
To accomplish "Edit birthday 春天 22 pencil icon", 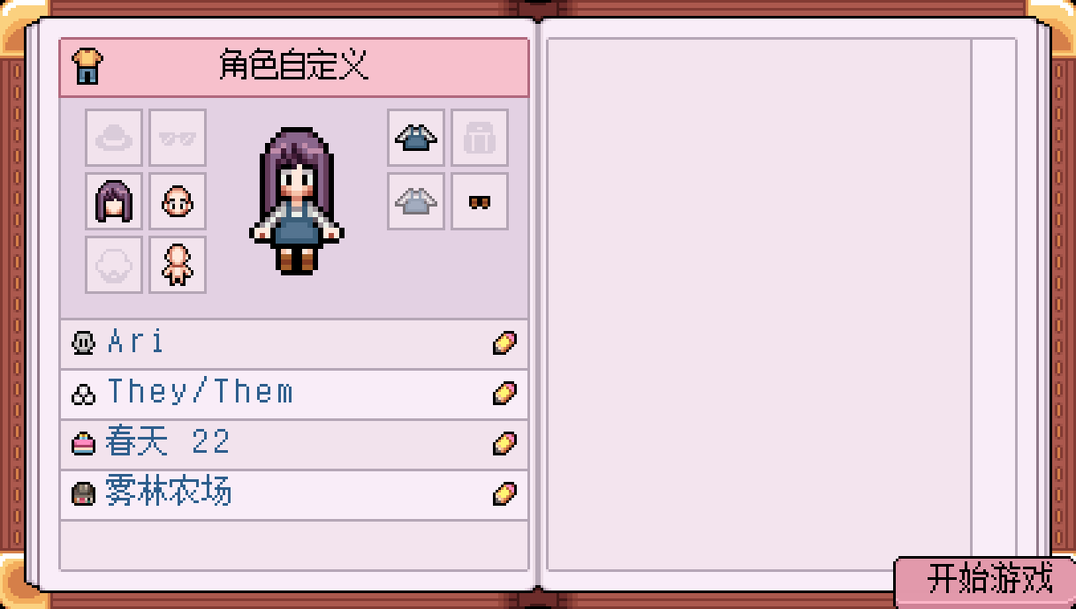I will (504, 443).
